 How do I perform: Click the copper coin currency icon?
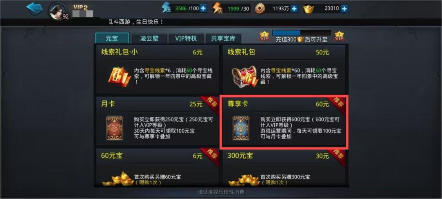point(260,9)
